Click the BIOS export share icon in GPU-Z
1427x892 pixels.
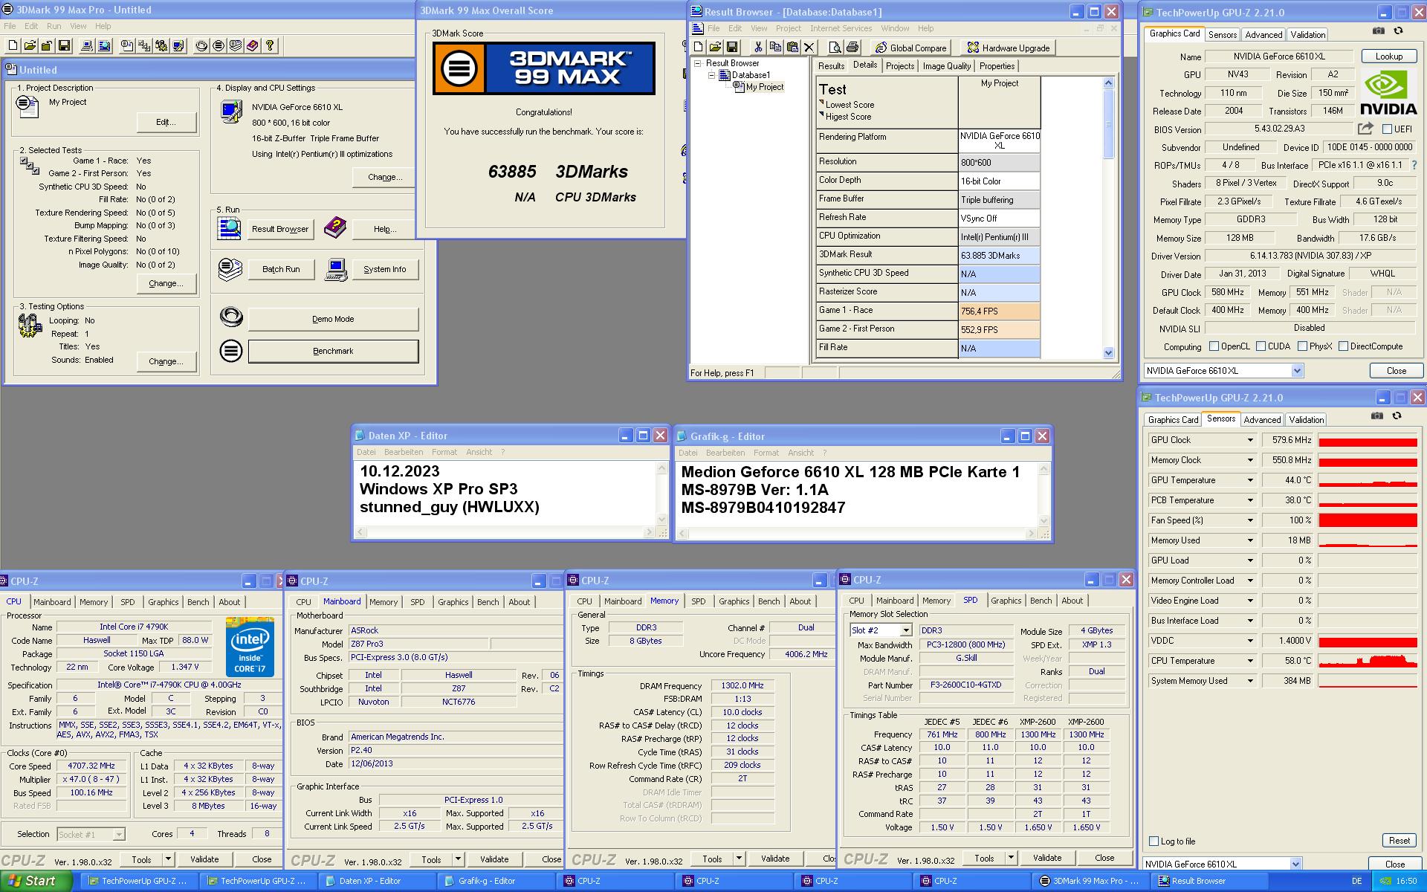[1365, 129]
